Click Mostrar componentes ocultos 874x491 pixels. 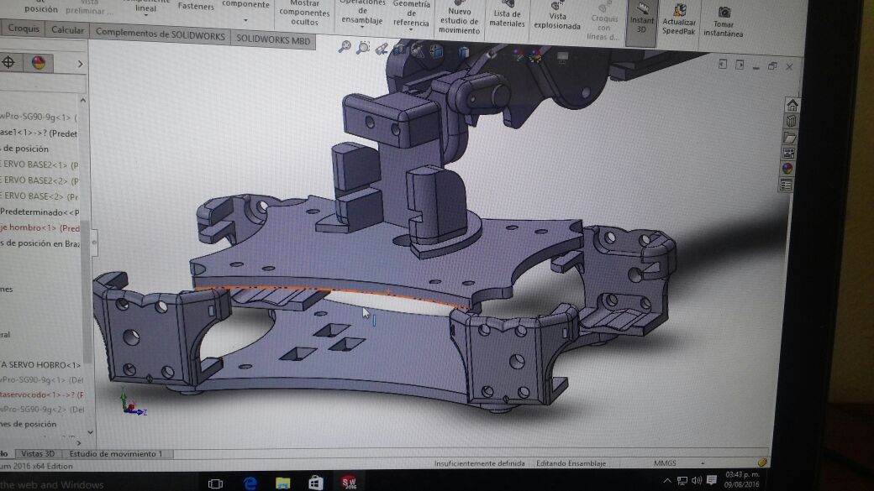(x=304, y=13)
